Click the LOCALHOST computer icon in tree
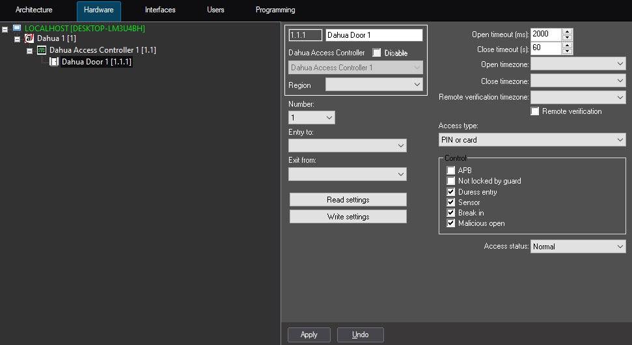The height and width of the screenshot is (345, 632). click(x=17, y=29)
